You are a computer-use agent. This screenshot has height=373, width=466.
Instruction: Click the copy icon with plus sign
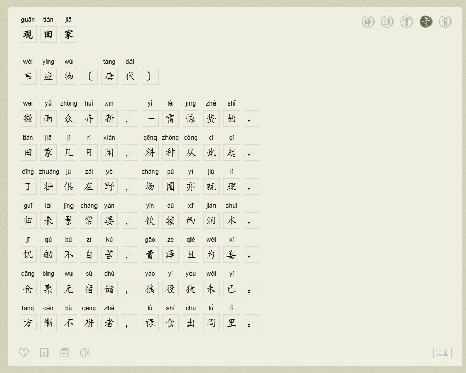(64, 353)
